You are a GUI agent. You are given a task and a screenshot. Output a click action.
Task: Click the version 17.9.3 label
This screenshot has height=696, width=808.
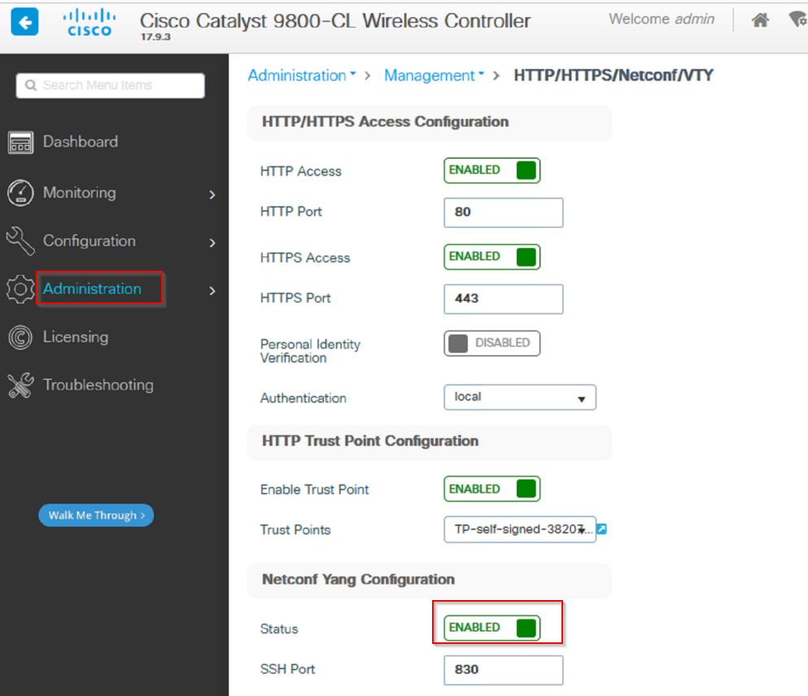[155, 37]
